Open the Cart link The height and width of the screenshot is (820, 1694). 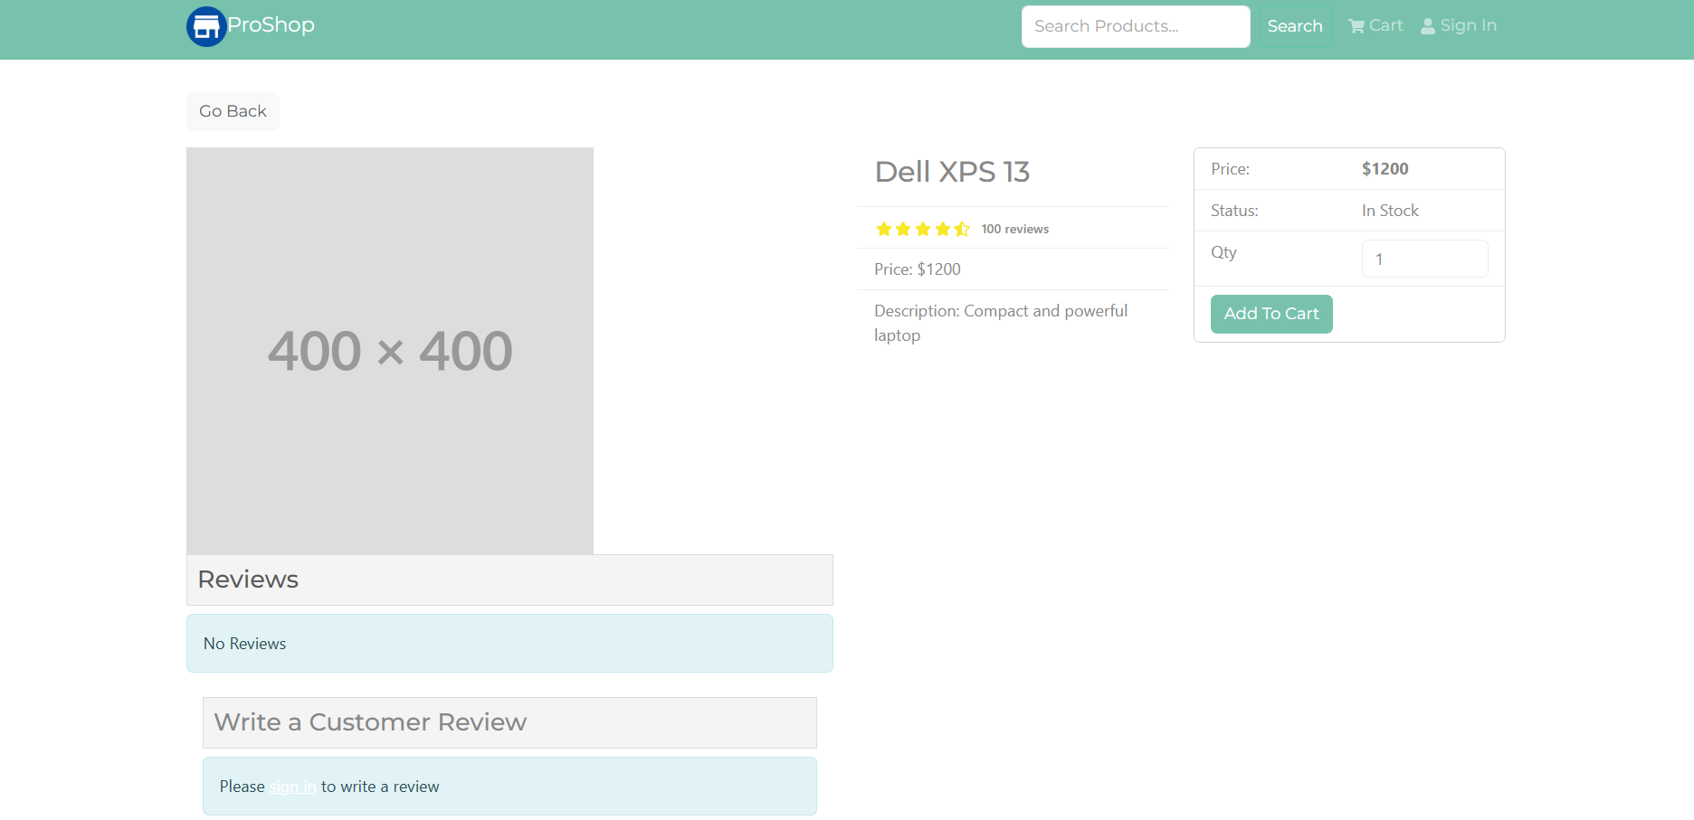point(1375,25)
